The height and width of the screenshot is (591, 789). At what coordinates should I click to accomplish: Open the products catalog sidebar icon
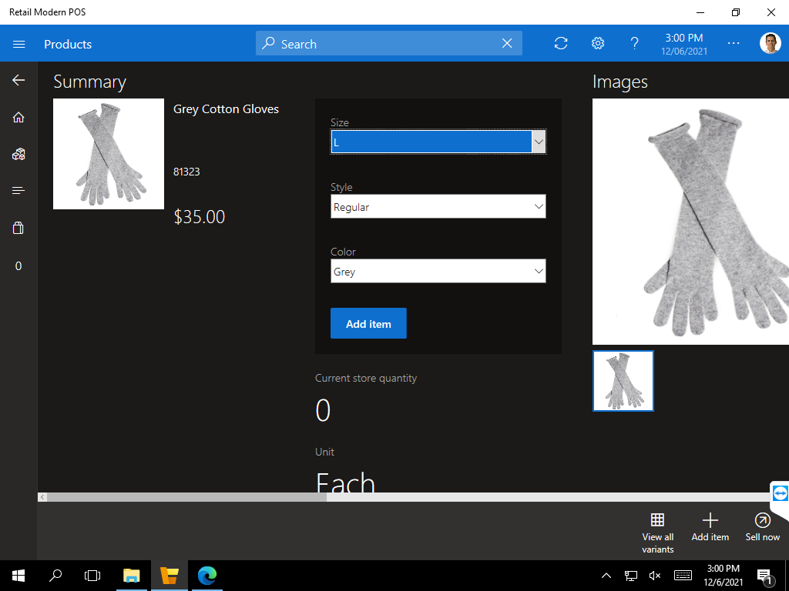tap(18, 154)
